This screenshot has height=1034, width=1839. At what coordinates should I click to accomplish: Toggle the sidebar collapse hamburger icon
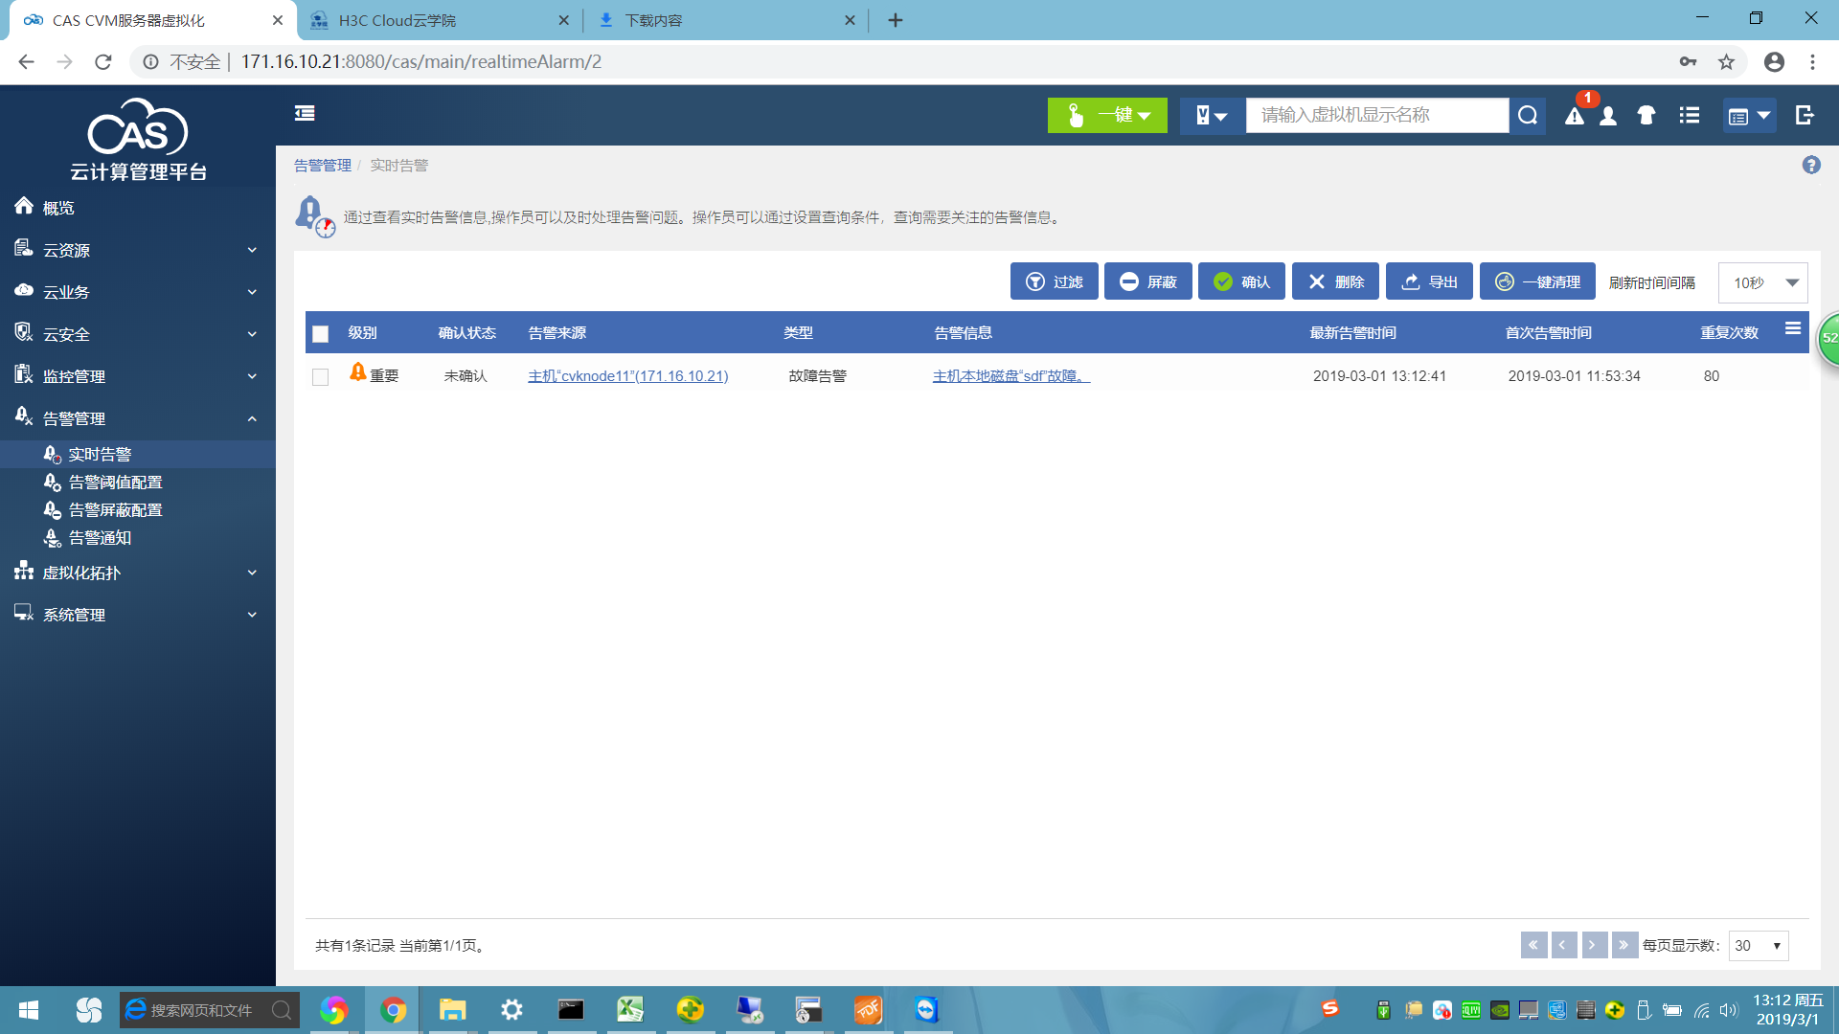pyautogui.click(x=305, y=113)
